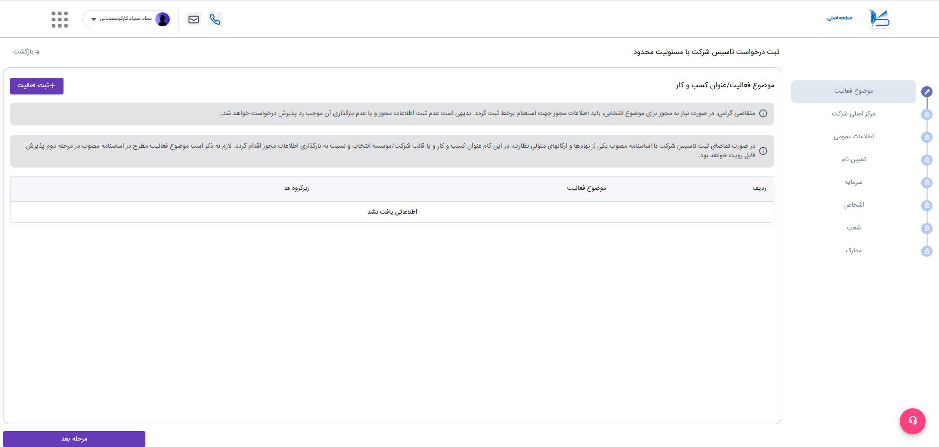This screenshot has width=939, height=447.
Task: Click lock icon beside اطلاعات عمومی
Action: 927,137
